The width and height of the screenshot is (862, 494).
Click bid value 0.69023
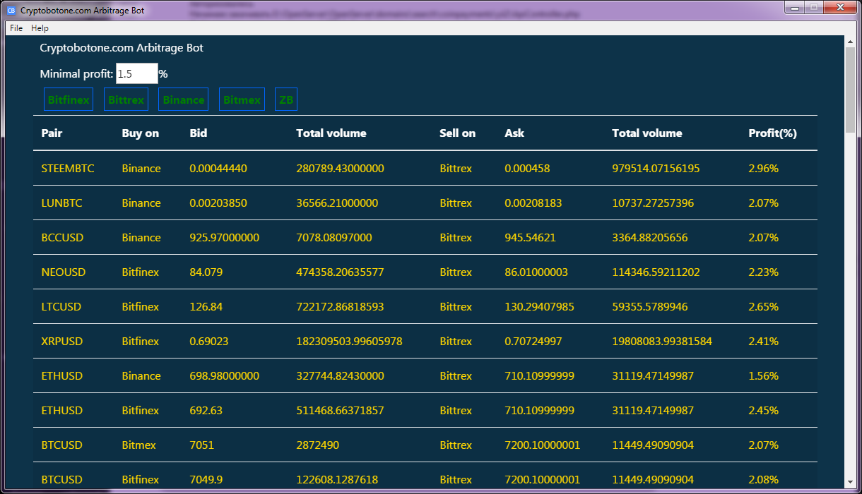209,342
